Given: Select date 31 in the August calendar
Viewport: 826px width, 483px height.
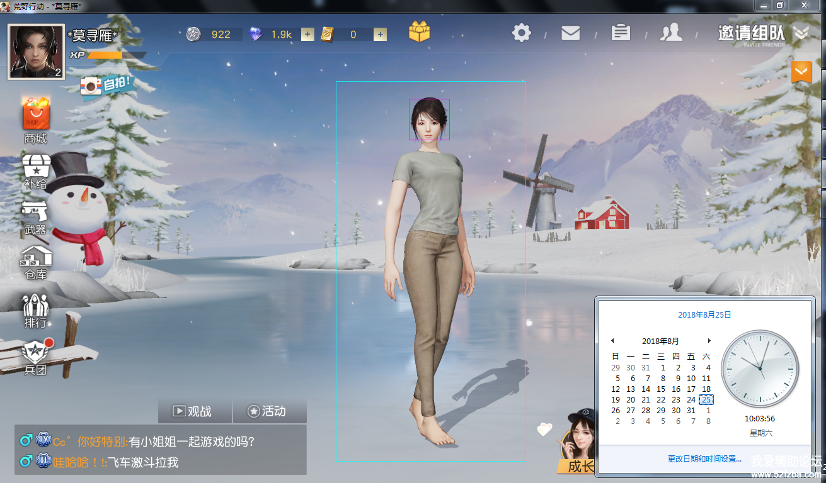Looking at the screenshot, I should coord(691,411).
